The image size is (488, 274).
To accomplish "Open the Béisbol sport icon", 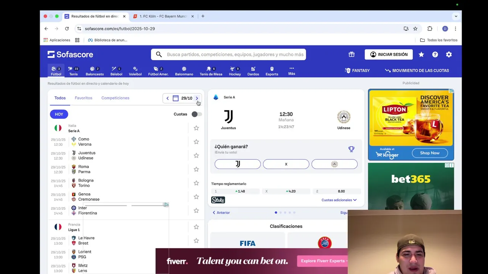I will (x=116, y=71).
